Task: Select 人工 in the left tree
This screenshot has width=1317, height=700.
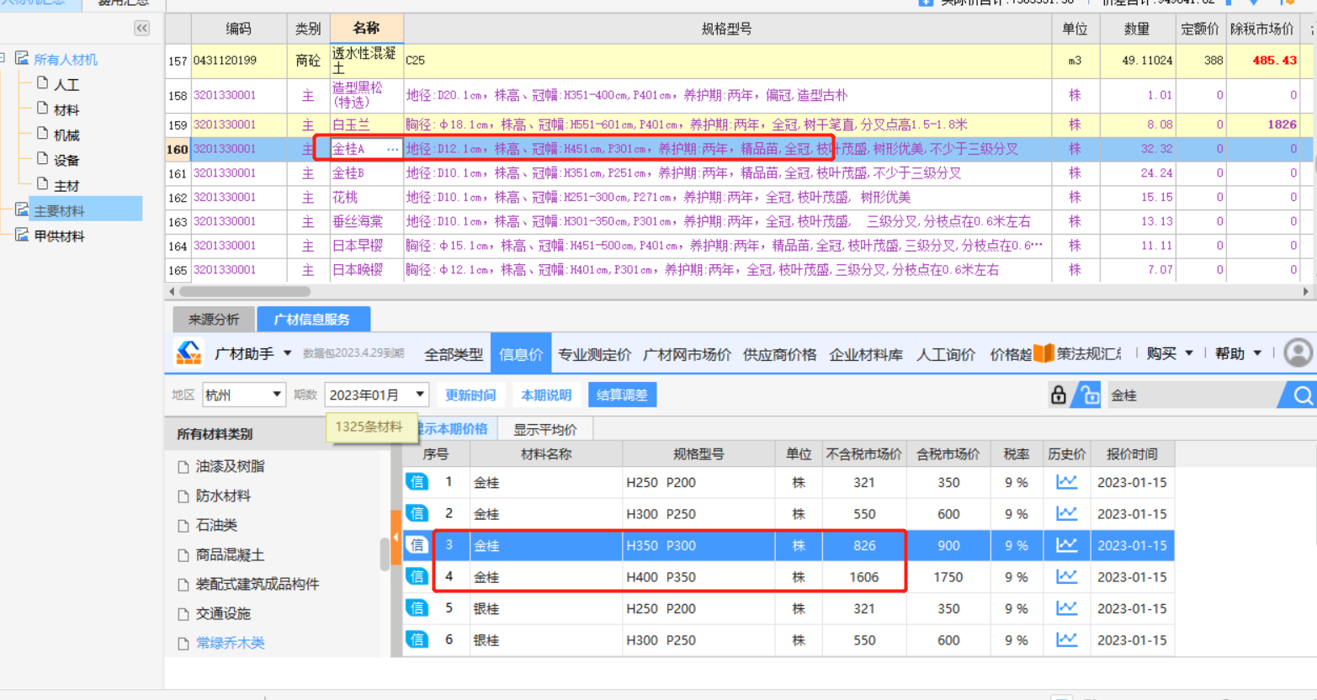Action: (66, 84)
